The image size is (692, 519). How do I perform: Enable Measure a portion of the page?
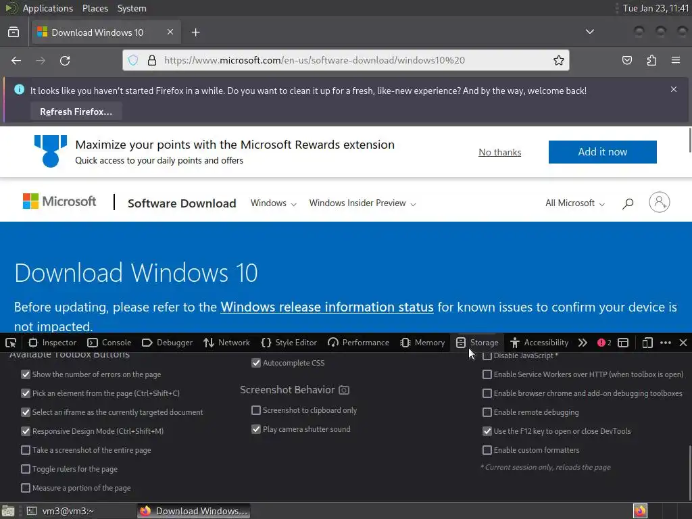click(x=26, y=488)
